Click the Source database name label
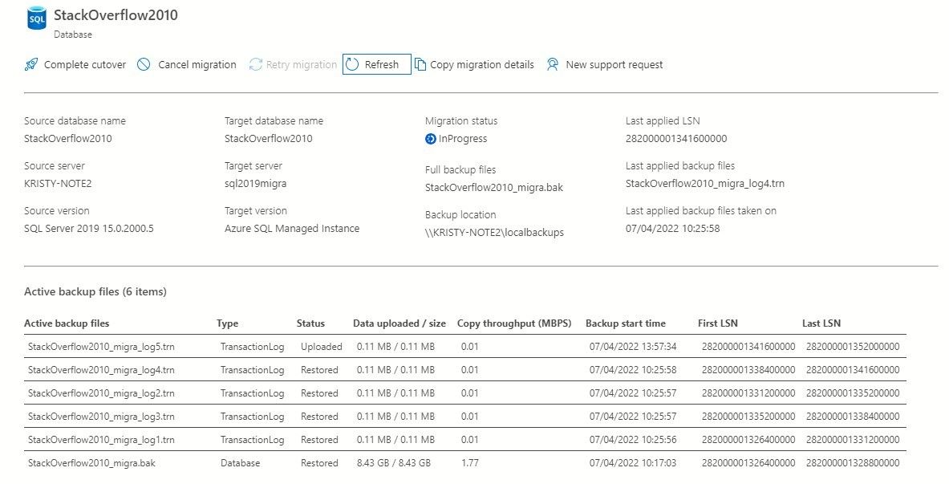 [x=75, y=120]
